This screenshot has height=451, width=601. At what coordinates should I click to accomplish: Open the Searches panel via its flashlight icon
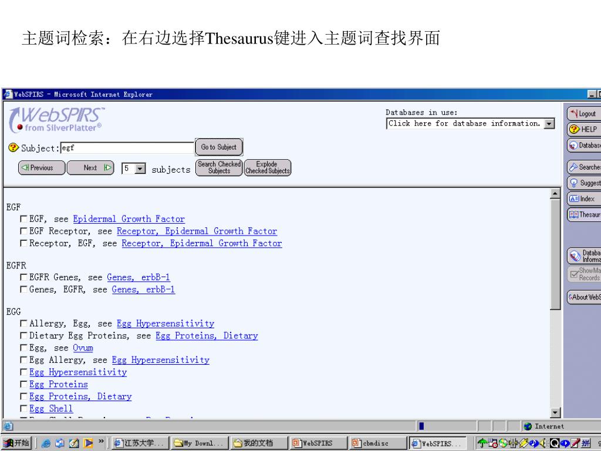[x=573, y=167]
